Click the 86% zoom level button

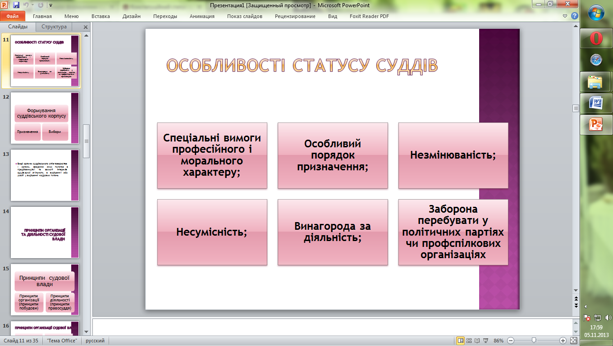[498, 341]
